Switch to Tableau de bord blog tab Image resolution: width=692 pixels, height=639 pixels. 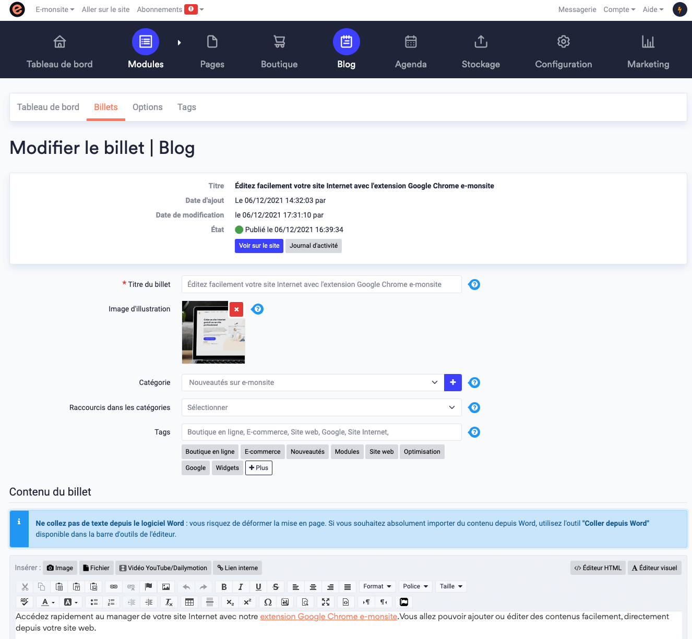point(48,107)
